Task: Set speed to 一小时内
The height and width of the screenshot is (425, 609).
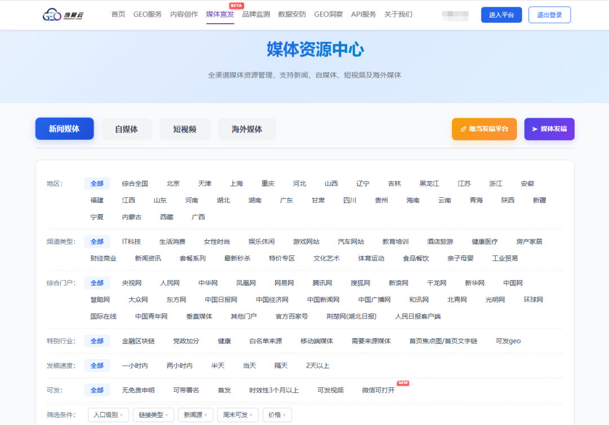Action: [x=135, y=366]
